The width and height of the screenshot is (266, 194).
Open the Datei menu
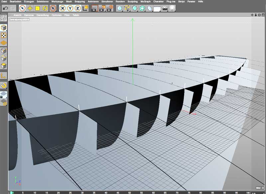[x=4, y=2]
